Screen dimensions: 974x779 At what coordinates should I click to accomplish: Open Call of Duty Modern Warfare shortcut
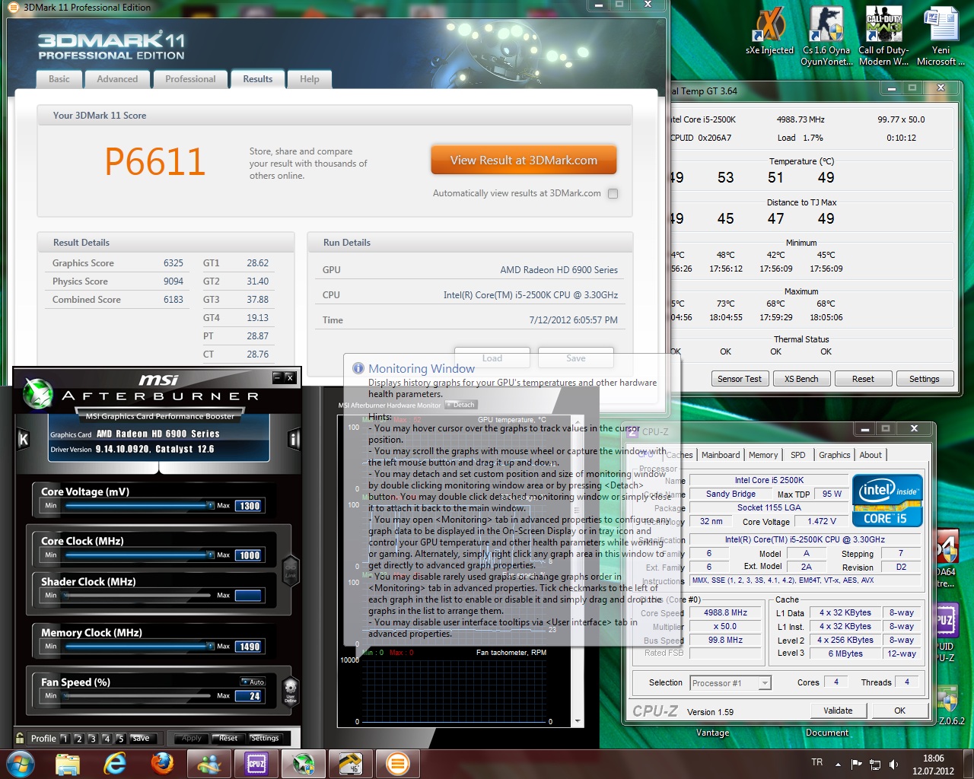pos(883,37)
